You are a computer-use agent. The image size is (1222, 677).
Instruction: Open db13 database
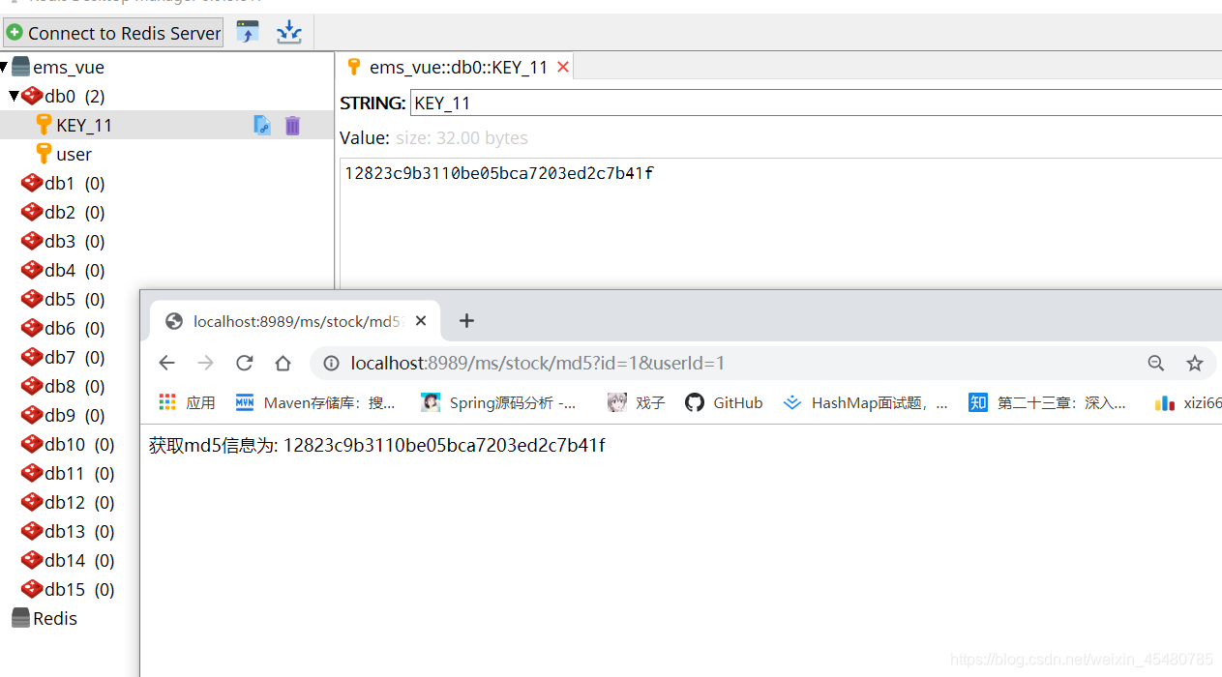(x=68, y=531)
